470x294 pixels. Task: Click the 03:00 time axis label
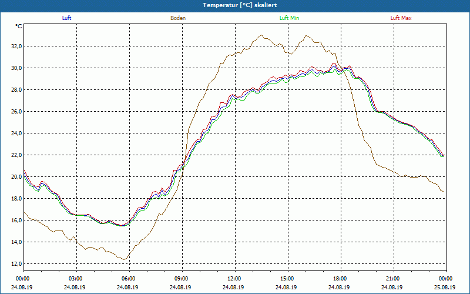77,279
